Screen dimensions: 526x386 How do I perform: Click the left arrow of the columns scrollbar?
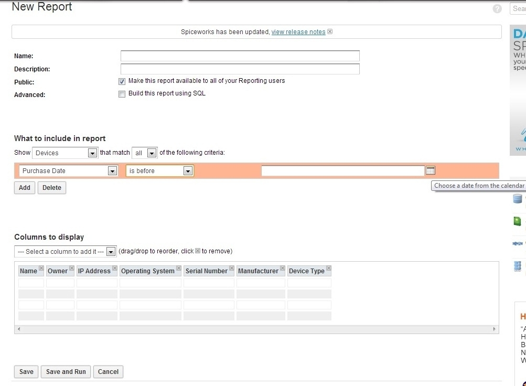[x=18, y=328]
